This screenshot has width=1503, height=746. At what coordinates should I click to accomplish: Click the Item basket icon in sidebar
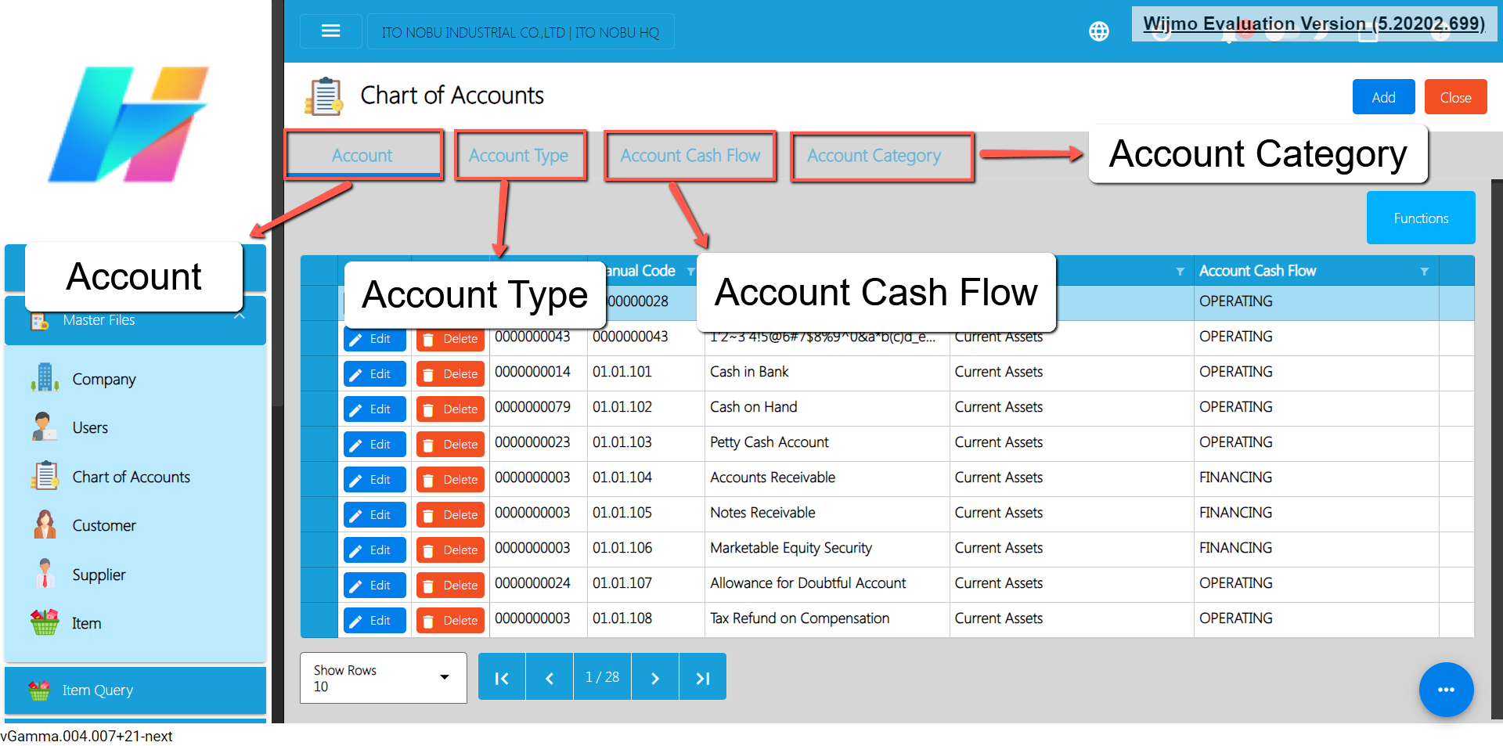45,623
